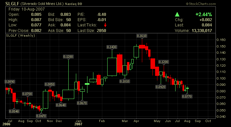Image resolution: width=231 pixels, height=127 pixels.
Task: Click the 0.0890 high price marker
Action: pyautogui.click(x=10, y=81)
